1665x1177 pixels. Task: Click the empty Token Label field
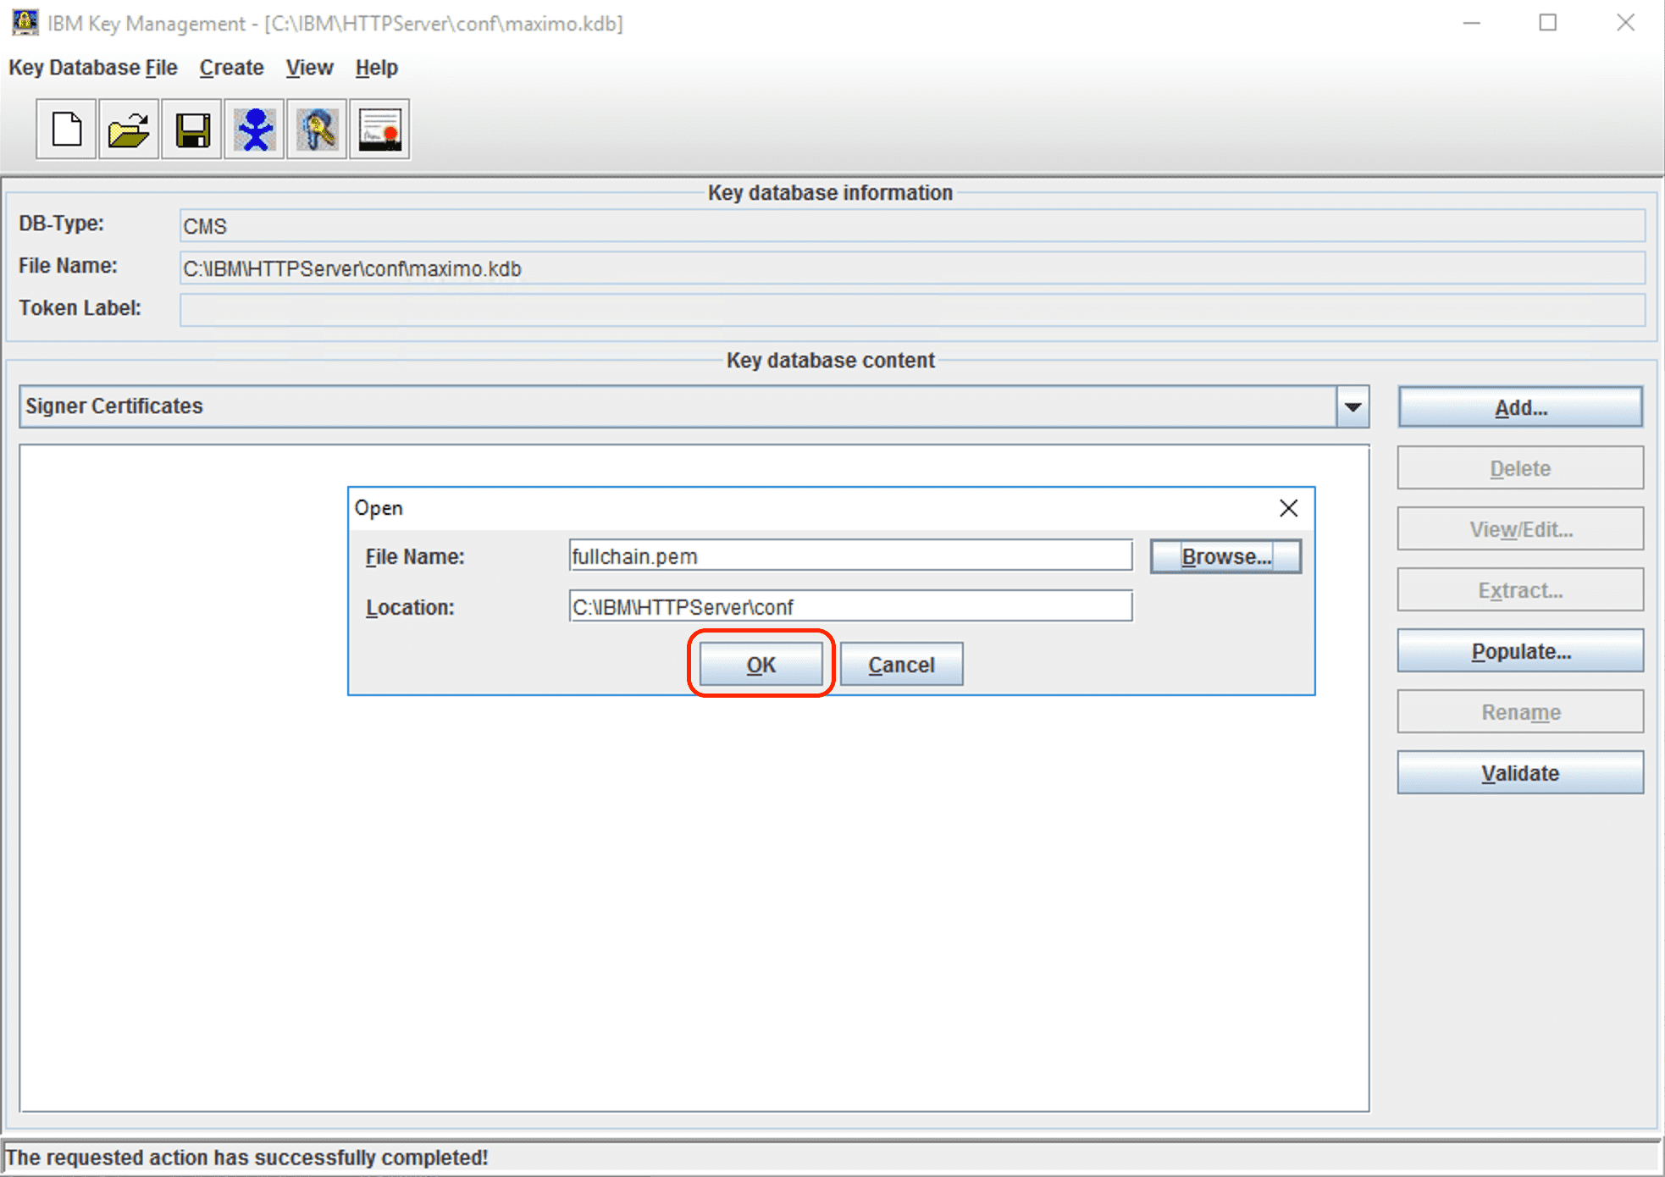click(912, 310)
